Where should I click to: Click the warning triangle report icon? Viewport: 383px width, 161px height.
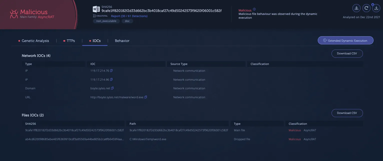356,8
